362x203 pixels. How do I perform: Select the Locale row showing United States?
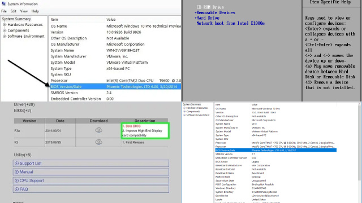(275, 200)
